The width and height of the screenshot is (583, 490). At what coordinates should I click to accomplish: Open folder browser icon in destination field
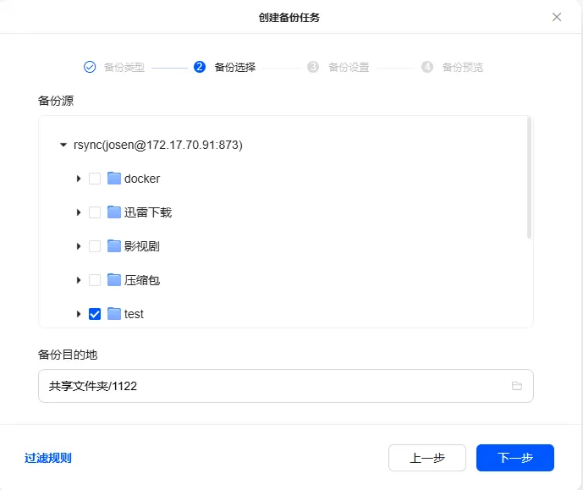point(517,386)
